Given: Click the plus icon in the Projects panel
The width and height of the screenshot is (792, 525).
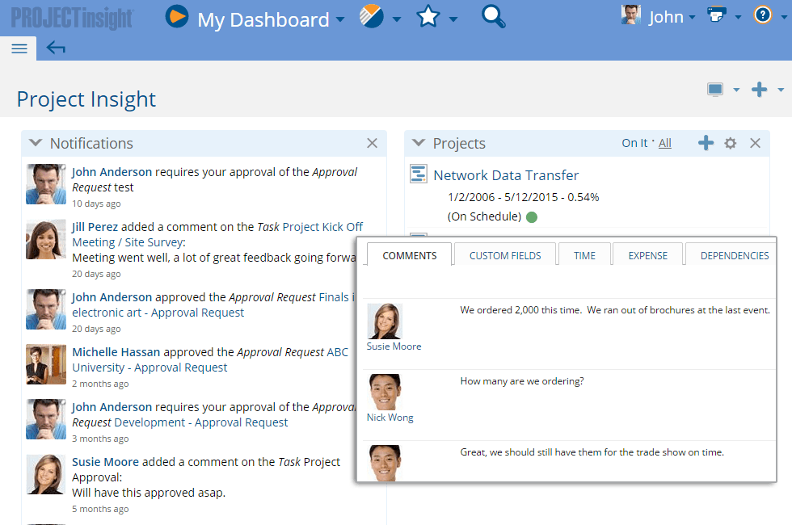Looking at the screenshot, I should 706,143.
